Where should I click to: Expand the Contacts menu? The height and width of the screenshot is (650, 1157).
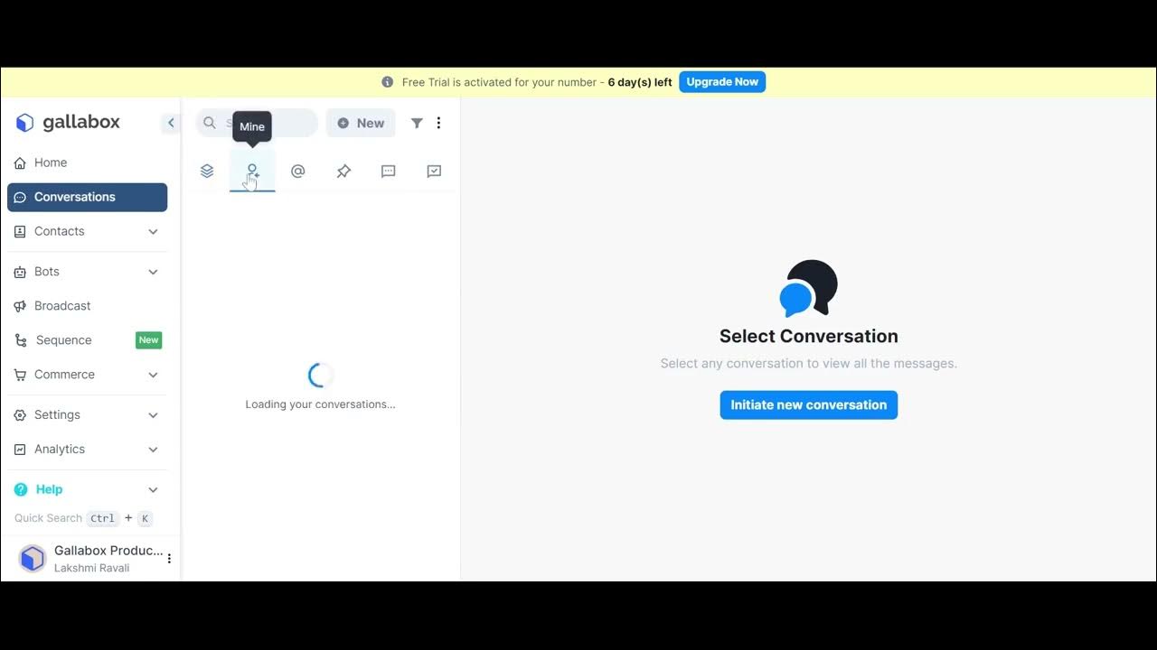[x=59, y=231]
